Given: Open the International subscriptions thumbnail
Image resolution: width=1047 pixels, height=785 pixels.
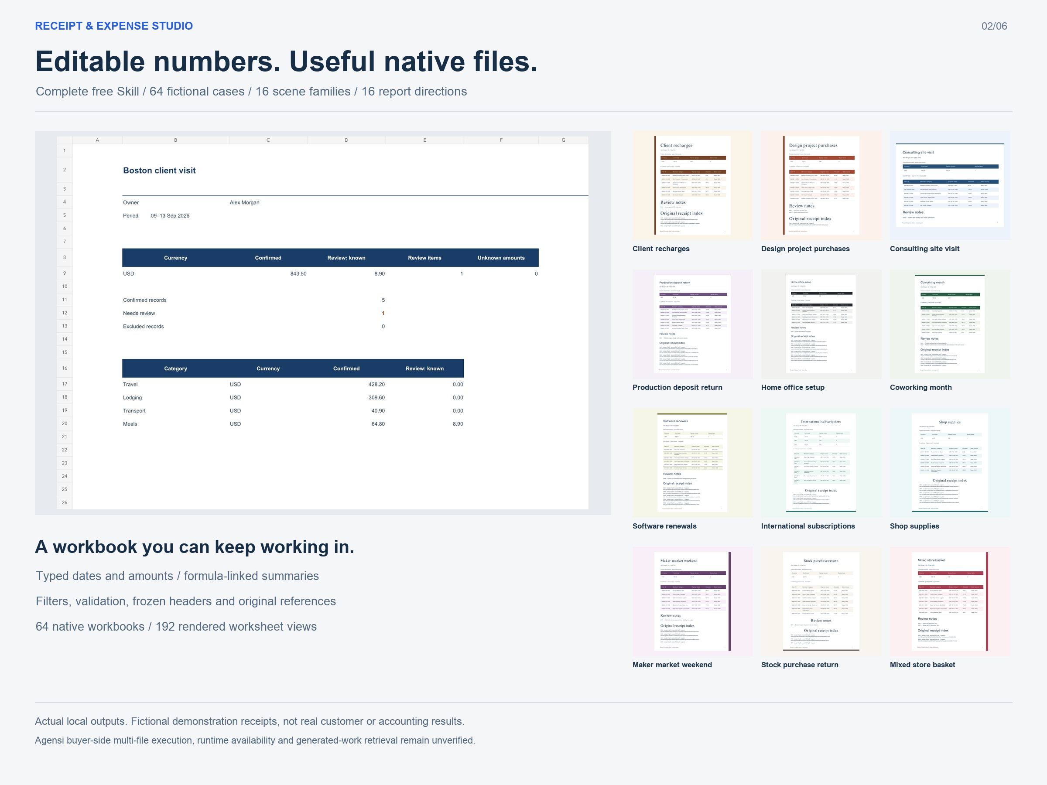Looking at the screenshot, I should 821,463.
